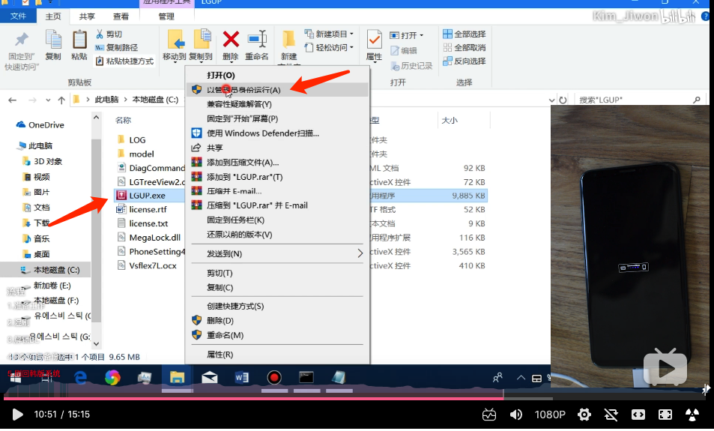The height and width of the screenshot is (431, 714).
Task: Open the File (文件) ribbon tab
Action: (x=18, y=16)
